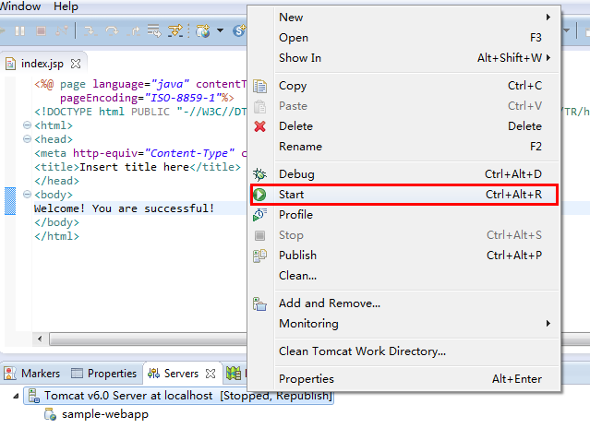The image size is (590, 440).
Task: Click the Servers tab icon
Action: click(153, 374)
